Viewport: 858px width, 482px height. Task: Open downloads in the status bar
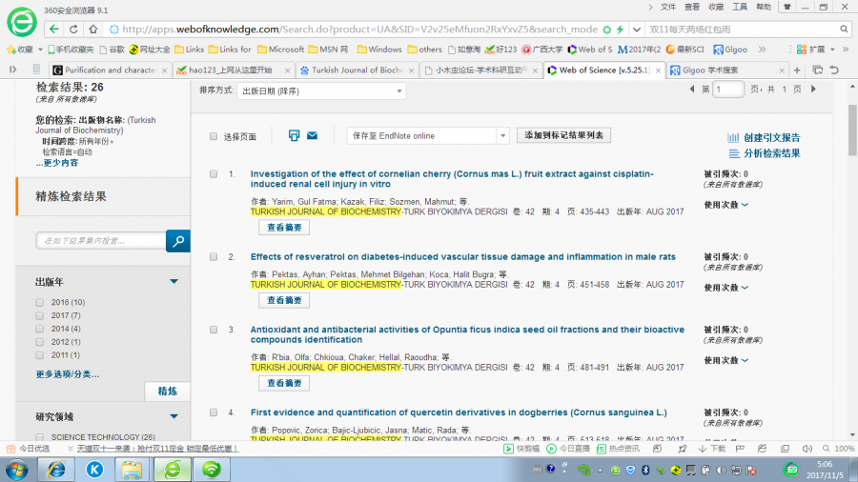(x=712, y=449)
